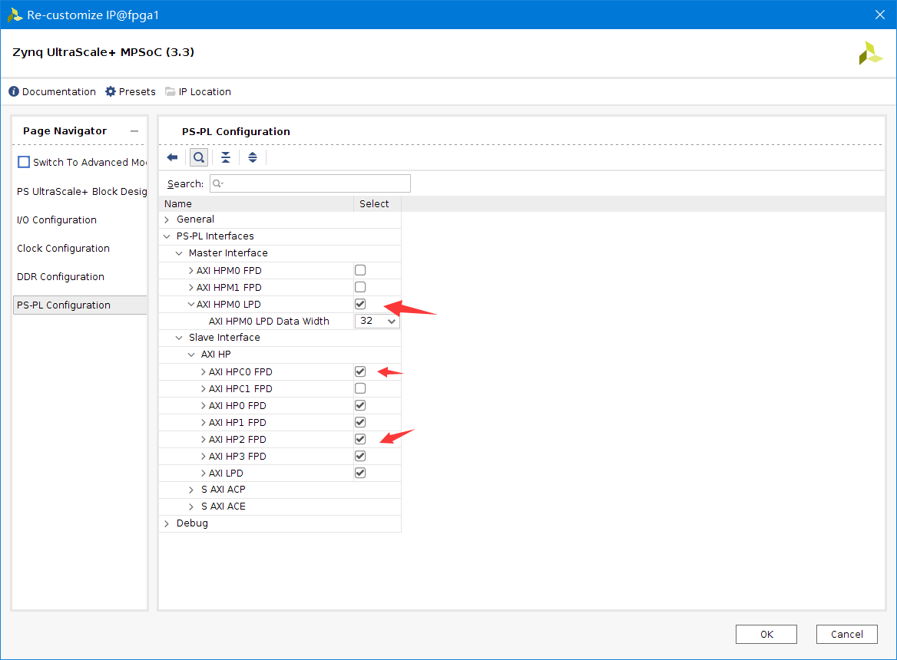Expand S AXI ACE node
The height and width of the screenshot is (660, 897).
(x=192, y=507)
